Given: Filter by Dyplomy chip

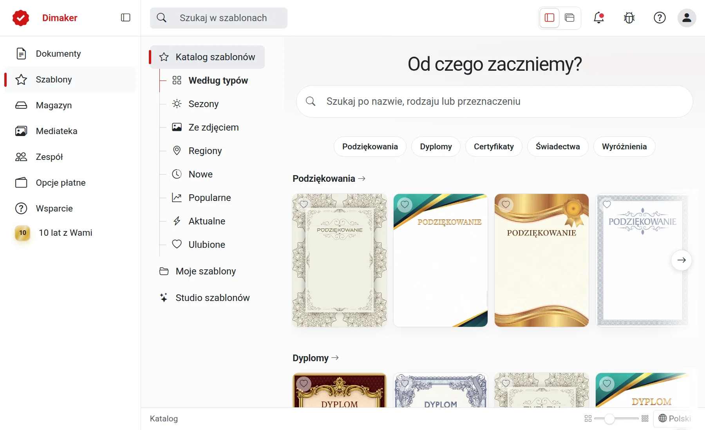Looking at the screenshot, I should click(x=436, y=147).
